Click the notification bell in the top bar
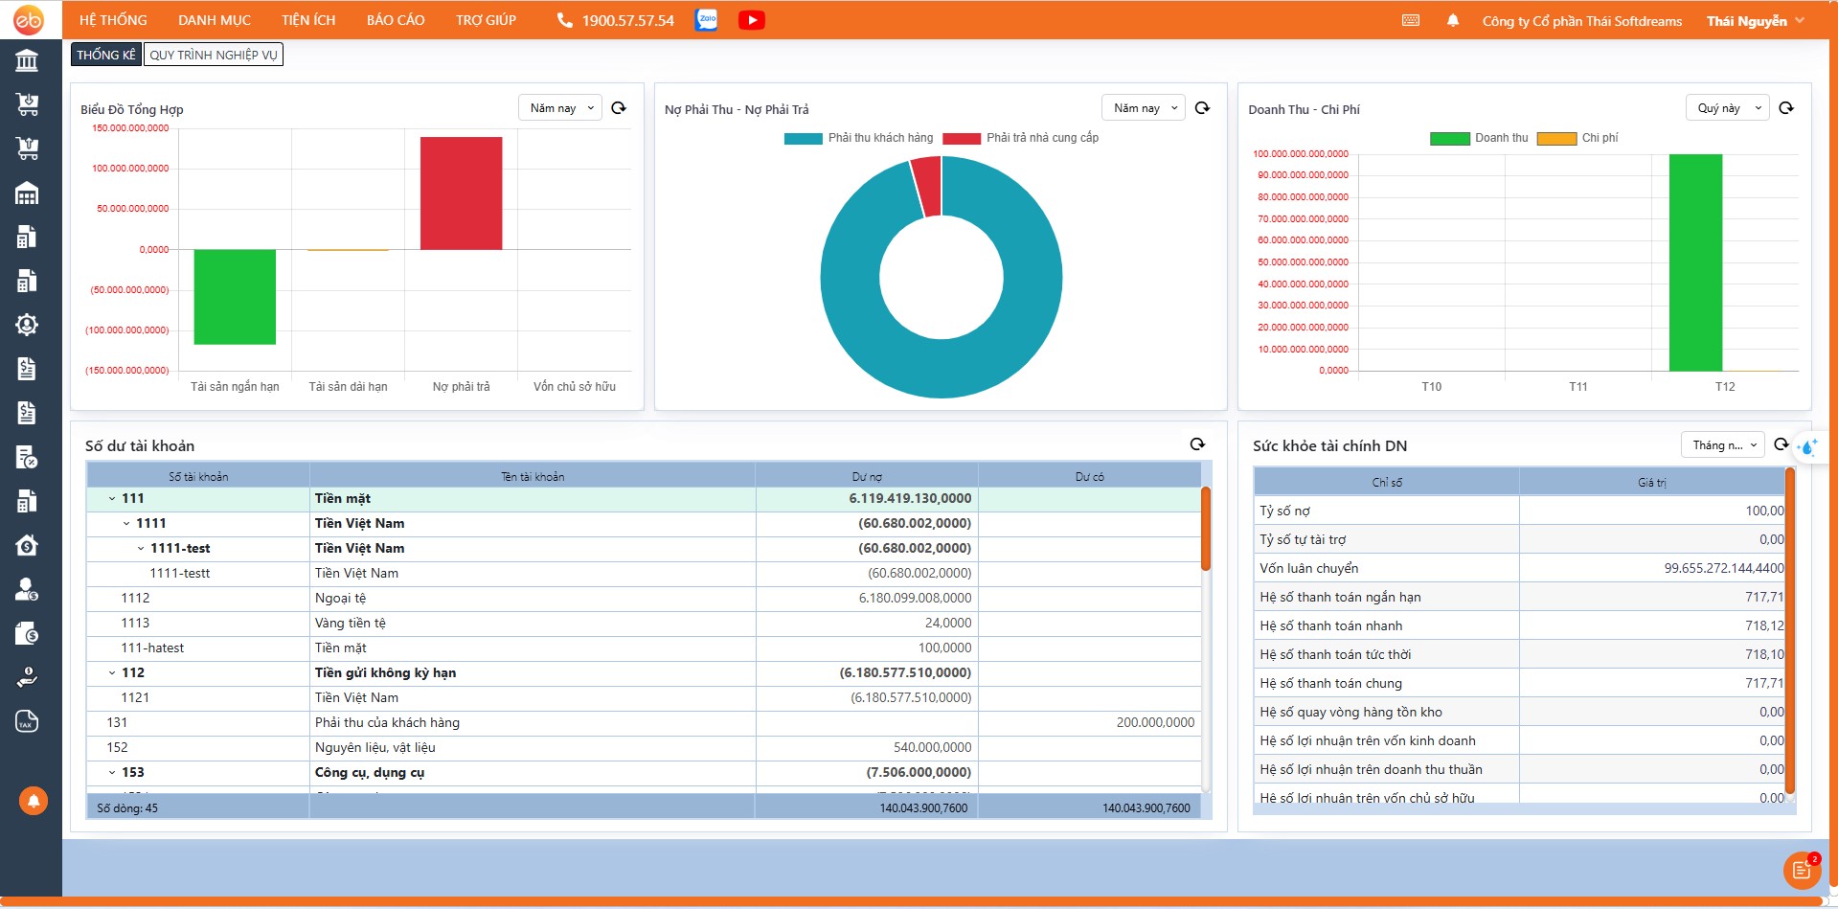The height and width of the screenshot is (909, 1838). [x=1452, y=20]
